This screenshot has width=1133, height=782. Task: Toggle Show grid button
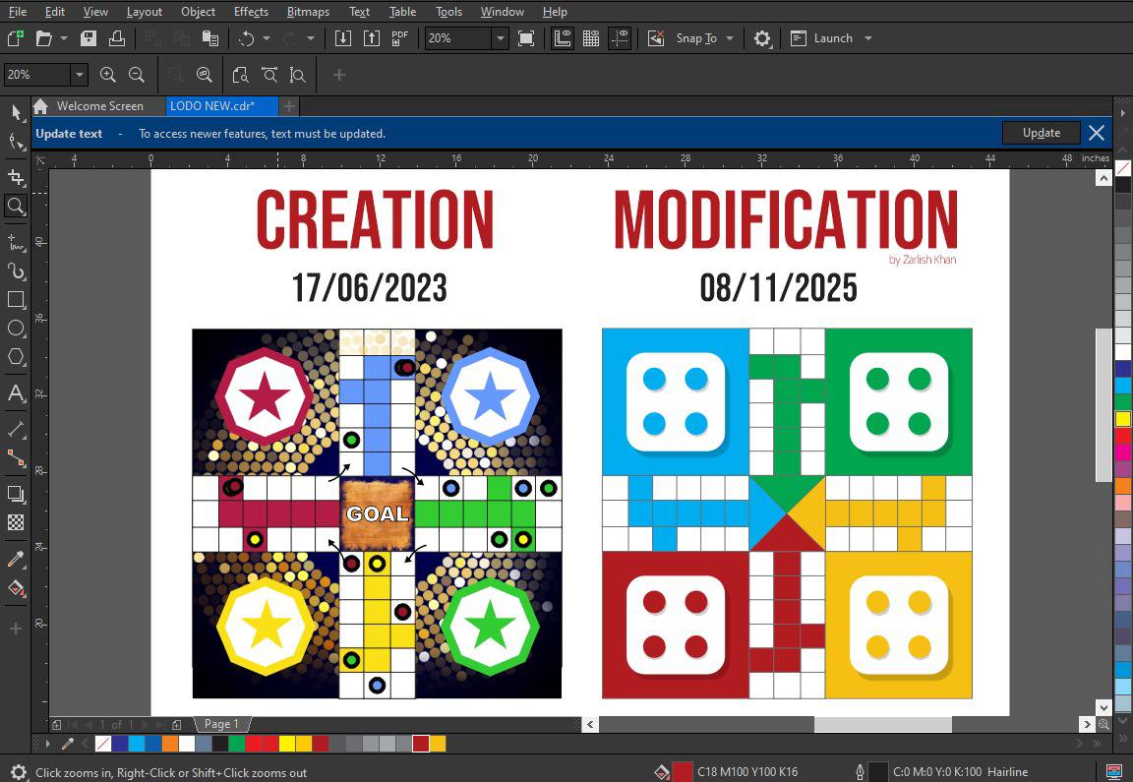click(x=591, y=38)
